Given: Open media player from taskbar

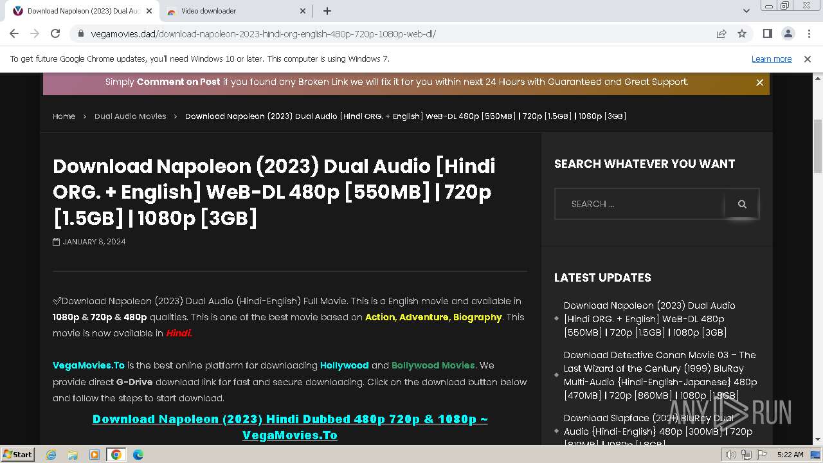Looking at the screenshot, I should click(x=95, y=455).
